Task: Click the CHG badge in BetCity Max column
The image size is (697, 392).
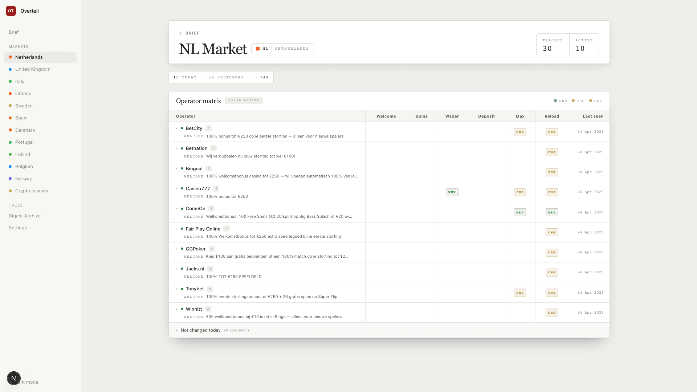Action: coord(520,132)
